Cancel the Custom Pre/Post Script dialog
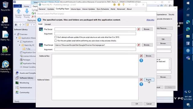193x109 pixels. (x=149, y=104)
